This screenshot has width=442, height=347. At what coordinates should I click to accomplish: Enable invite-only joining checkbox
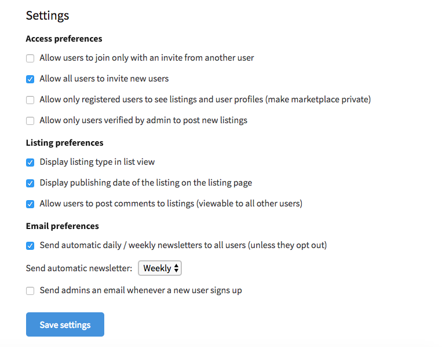[x=30, y=58]
